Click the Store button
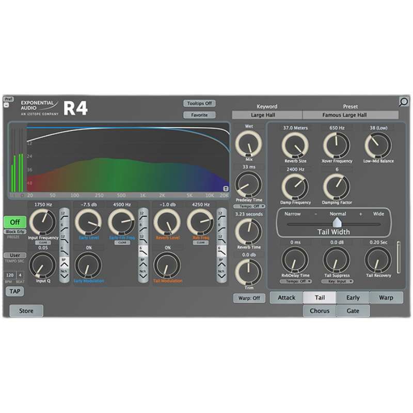Screen dimensions: 413x413 pos(26,311)
